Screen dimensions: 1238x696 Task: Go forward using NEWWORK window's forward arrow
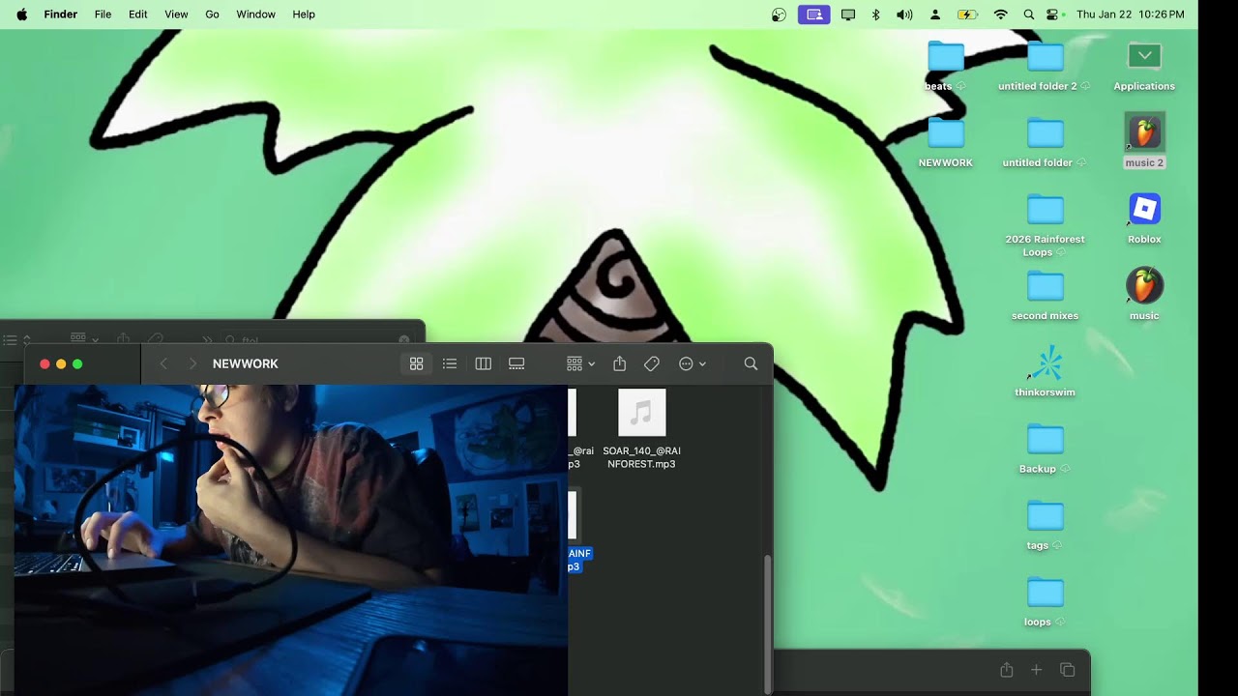[x=192, y=363]
